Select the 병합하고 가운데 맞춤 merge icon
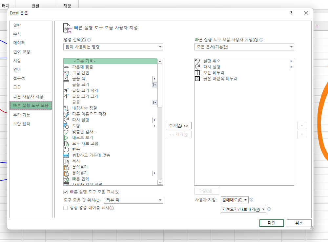This screenshot has width=328, height=242. tap(66, 155)
